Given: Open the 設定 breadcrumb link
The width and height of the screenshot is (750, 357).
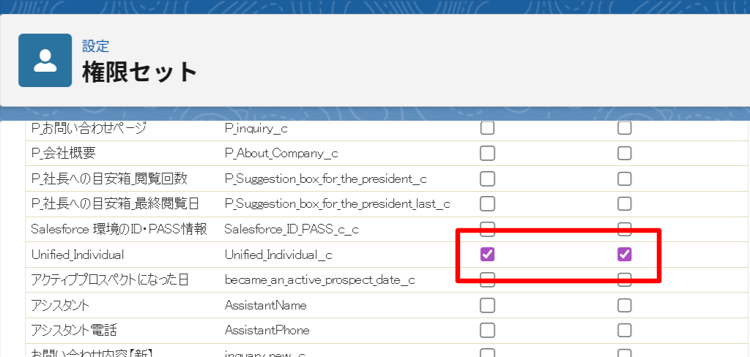Looking at the screenshot, I should [x=96, y=46].
